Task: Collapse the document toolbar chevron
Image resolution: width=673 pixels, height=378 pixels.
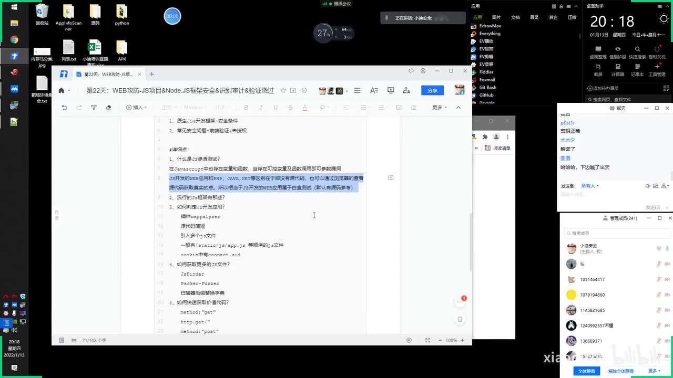Action: coord(458,107)
